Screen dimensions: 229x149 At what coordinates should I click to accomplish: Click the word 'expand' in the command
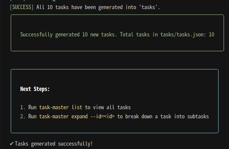79,117
